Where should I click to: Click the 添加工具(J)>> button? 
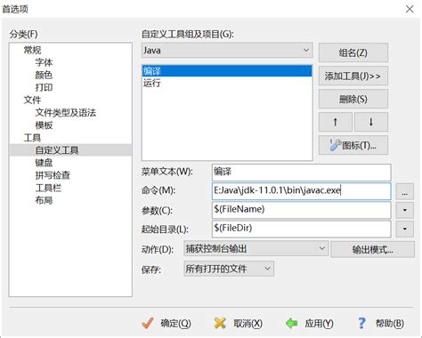click(x=353, y=76)
